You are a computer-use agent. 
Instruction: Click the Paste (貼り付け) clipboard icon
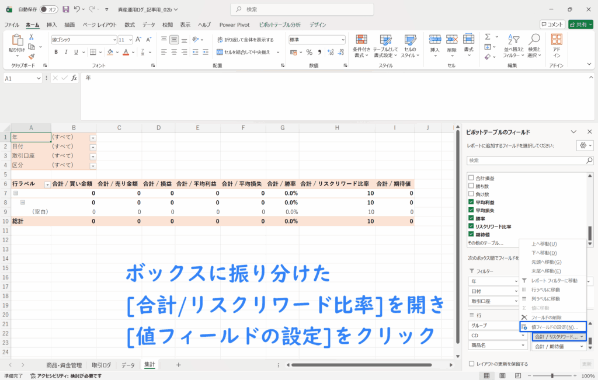(16, 42)
